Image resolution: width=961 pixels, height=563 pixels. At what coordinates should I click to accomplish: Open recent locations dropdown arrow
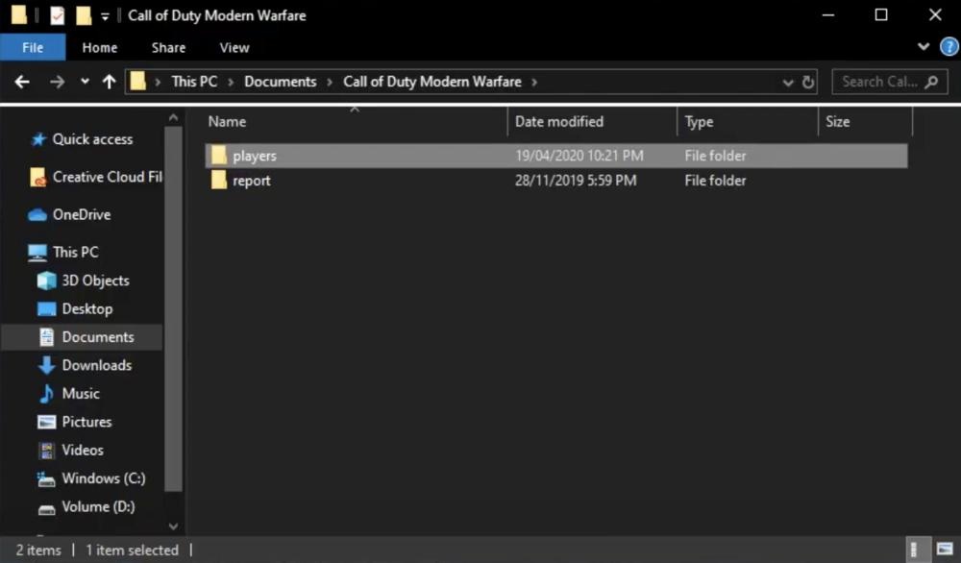[x=85, y=82]
